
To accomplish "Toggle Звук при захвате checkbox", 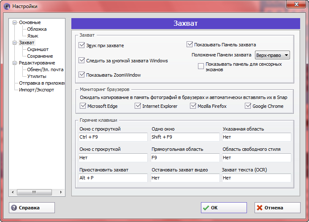I will [x=82, y=45].
